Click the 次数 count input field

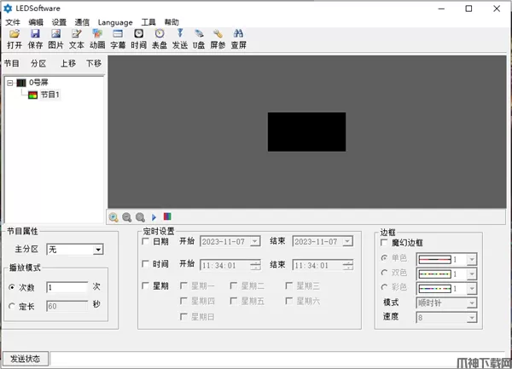(x=67, y=287)
